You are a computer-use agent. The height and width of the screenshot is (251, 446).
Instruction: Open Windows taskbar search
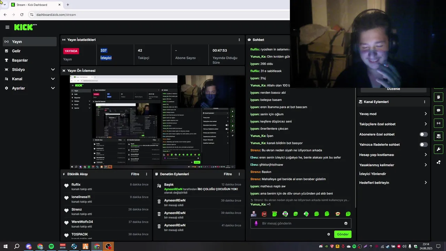[x=17, y=246]
